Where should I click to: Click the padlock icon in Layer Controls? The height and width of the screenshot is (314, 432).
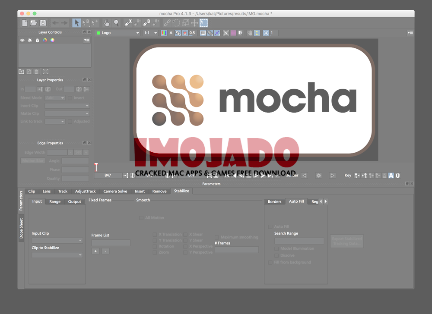click(37, 40)
